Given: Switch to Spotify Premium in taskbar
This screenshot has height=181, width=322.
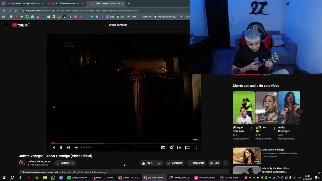Looking at the screenshot, I should (77, 178).
